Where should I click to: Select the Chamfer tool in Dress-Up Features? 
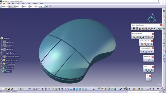coord(137,37)
